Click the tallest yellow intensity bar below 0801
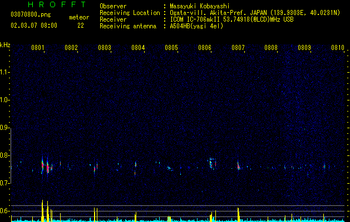This screenshot has height=222, width=350. 42,211
